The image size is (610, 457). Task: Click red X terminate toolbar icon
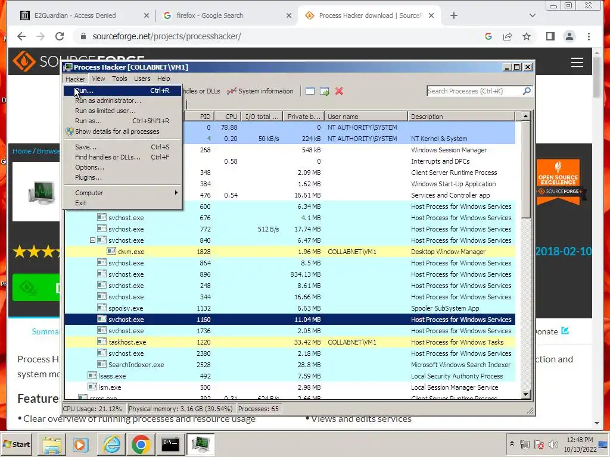tap(339, 91)
